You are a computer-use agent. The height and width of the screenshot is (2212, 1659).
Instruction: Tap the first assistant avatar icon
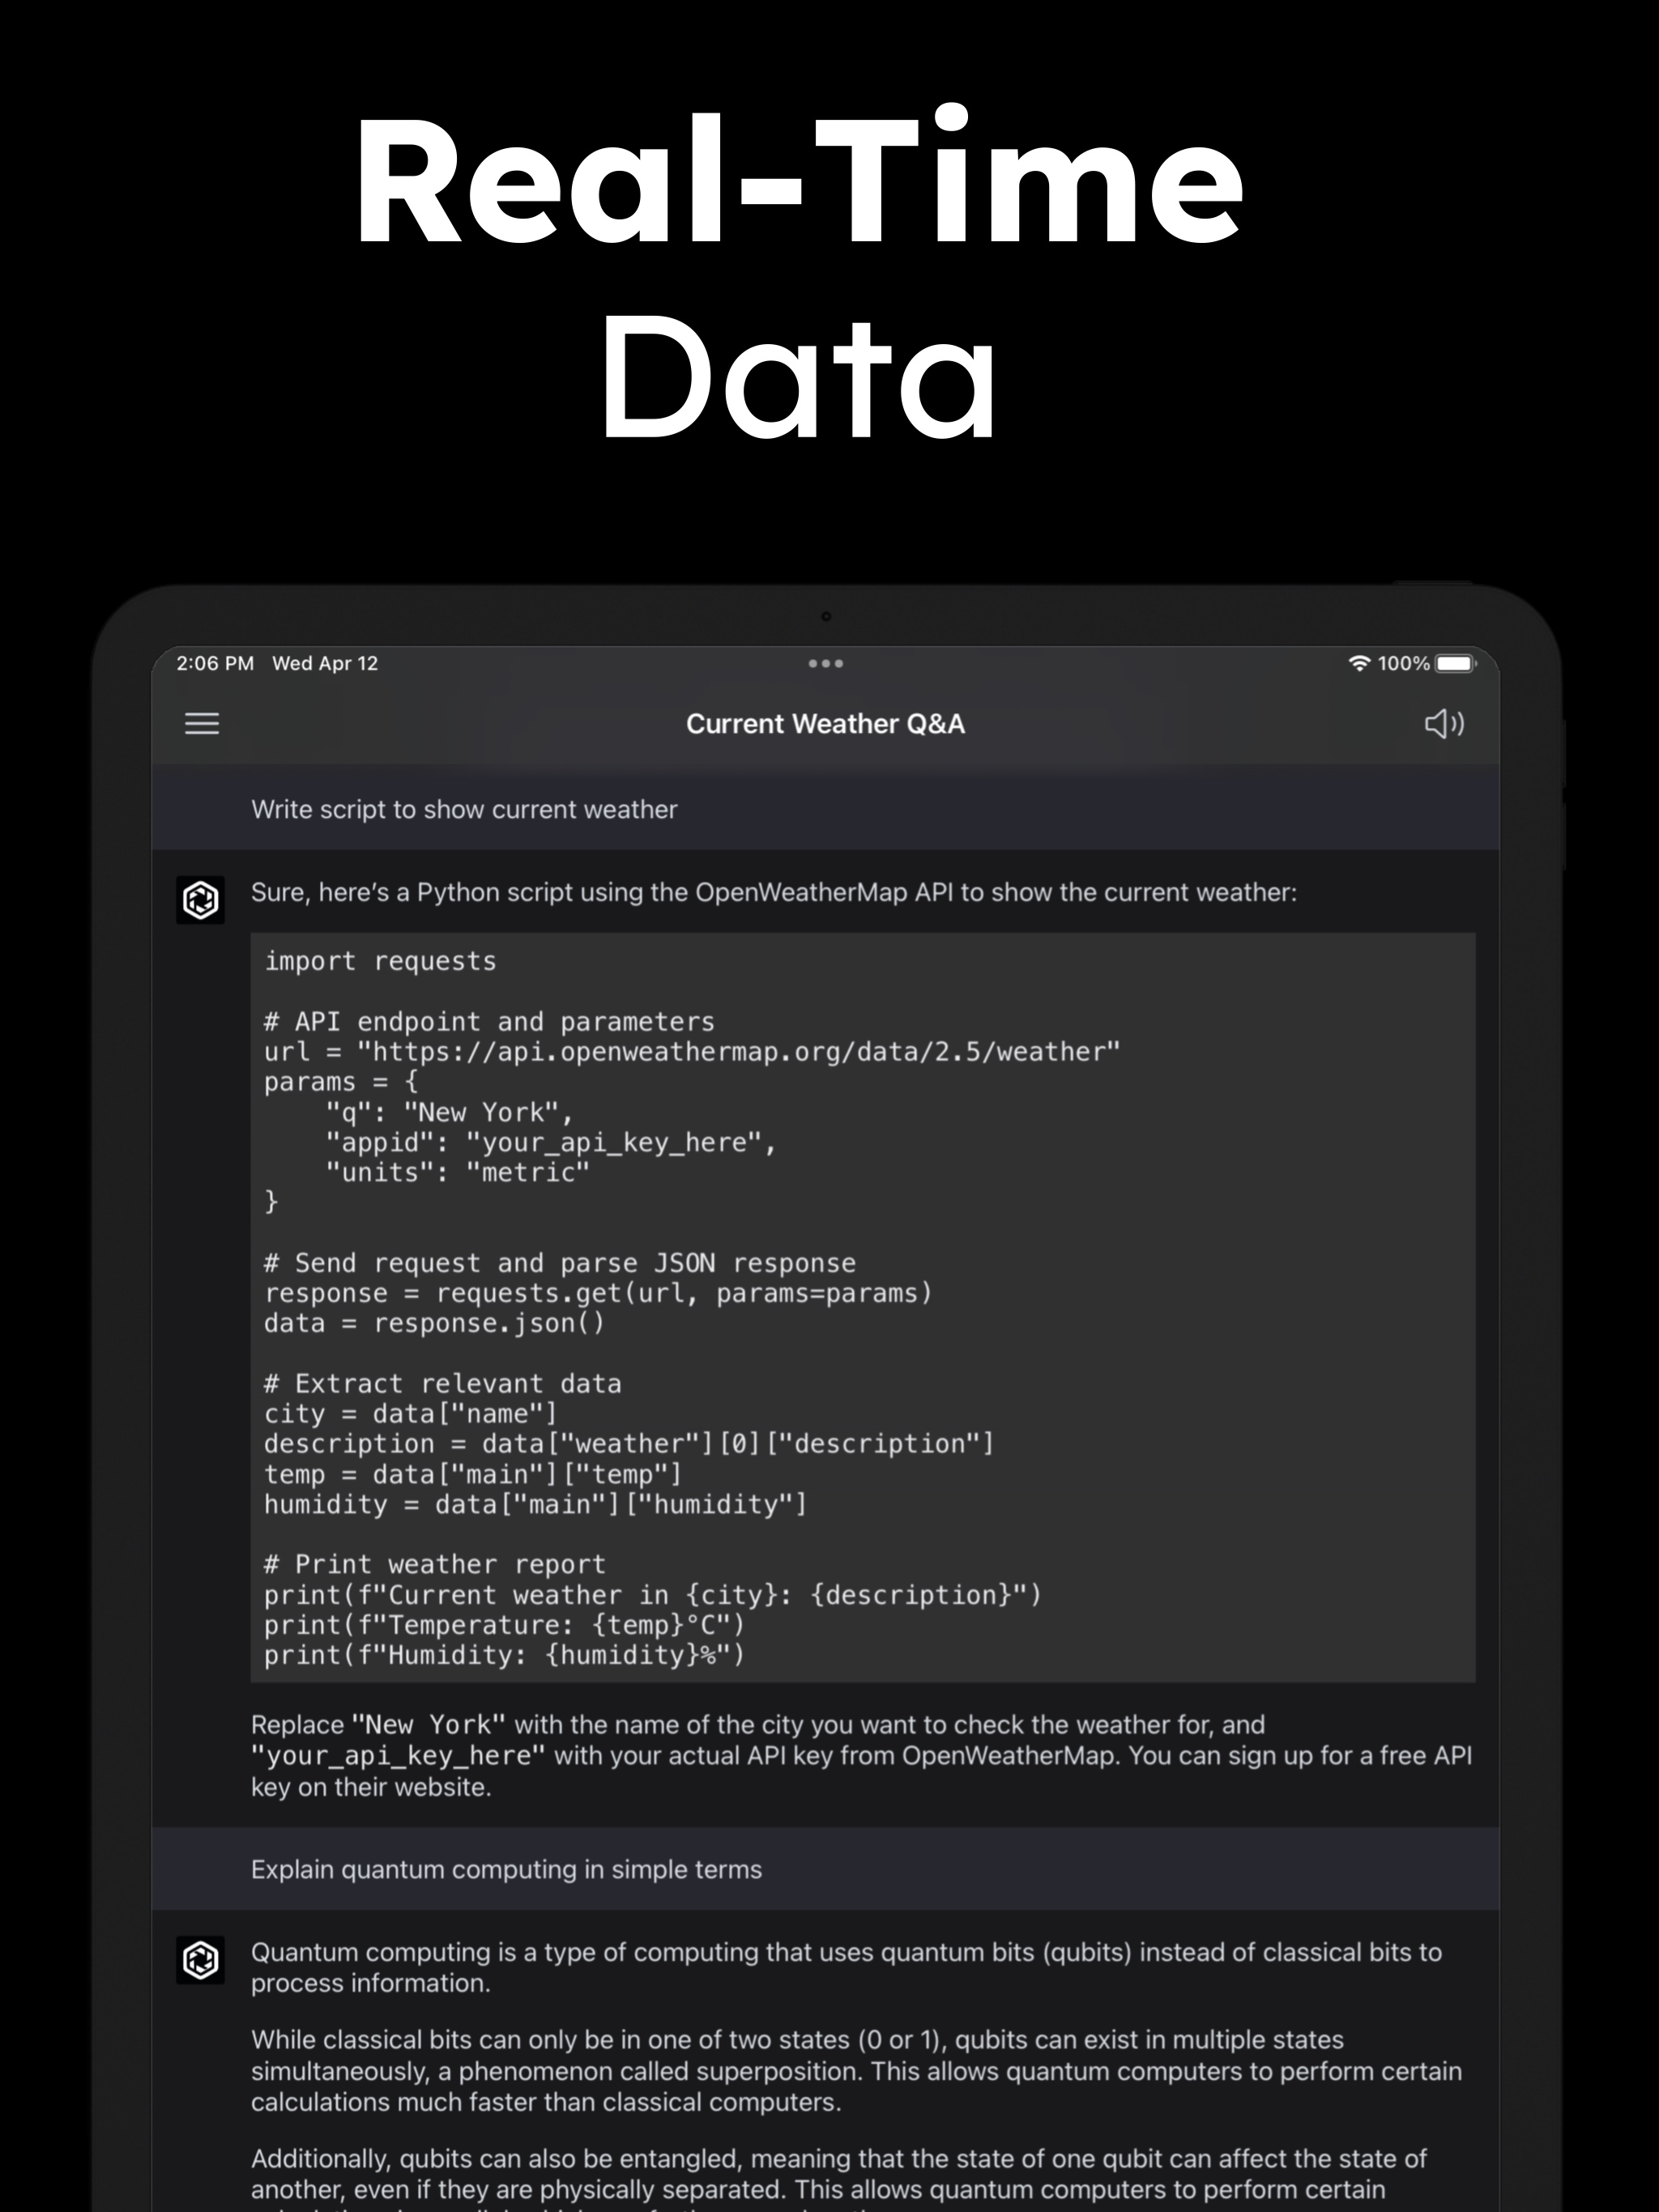200,899
